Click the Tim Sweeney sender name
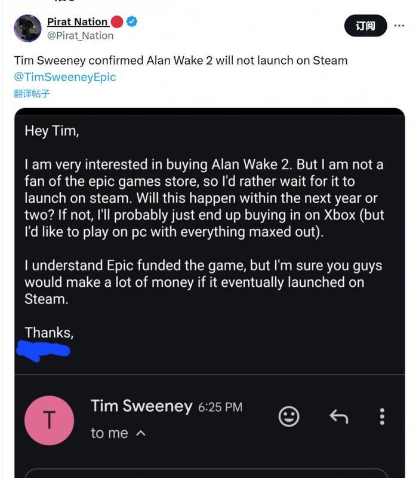This screenshot has width=416, height=478. (x=141, y=406)
